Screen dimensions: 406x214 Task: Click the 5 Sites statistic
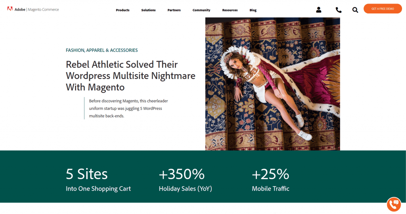98,180
